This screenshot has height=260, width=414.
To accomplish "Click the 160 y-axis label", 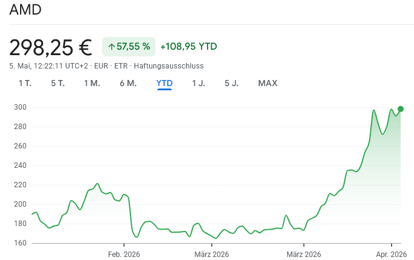I will pos(20,243).
